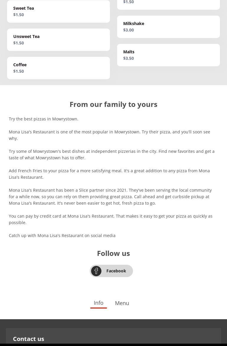Choose the Unsweet Tea item card
This screenshot has height=346, width=227.
pos(58,40)
